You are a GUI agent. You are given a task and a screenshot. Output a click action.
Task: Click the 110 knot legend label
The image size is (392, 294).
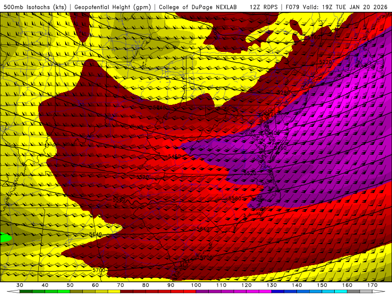click(221, 285)
